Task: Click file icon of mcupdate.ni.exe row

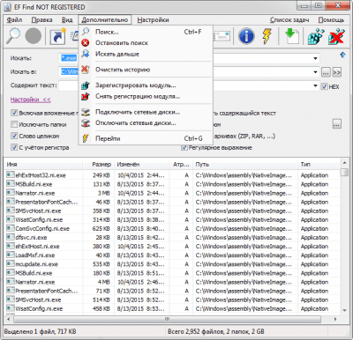Action: coord(11,264)
